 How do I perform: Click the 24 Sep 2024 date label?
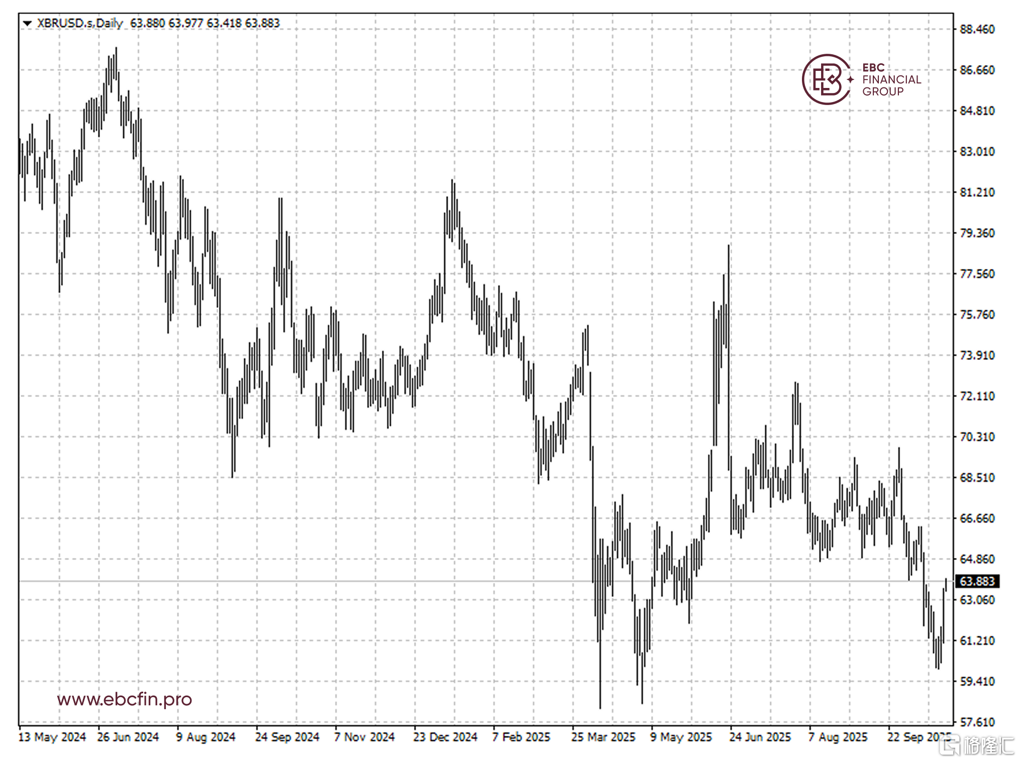point(287,737)
